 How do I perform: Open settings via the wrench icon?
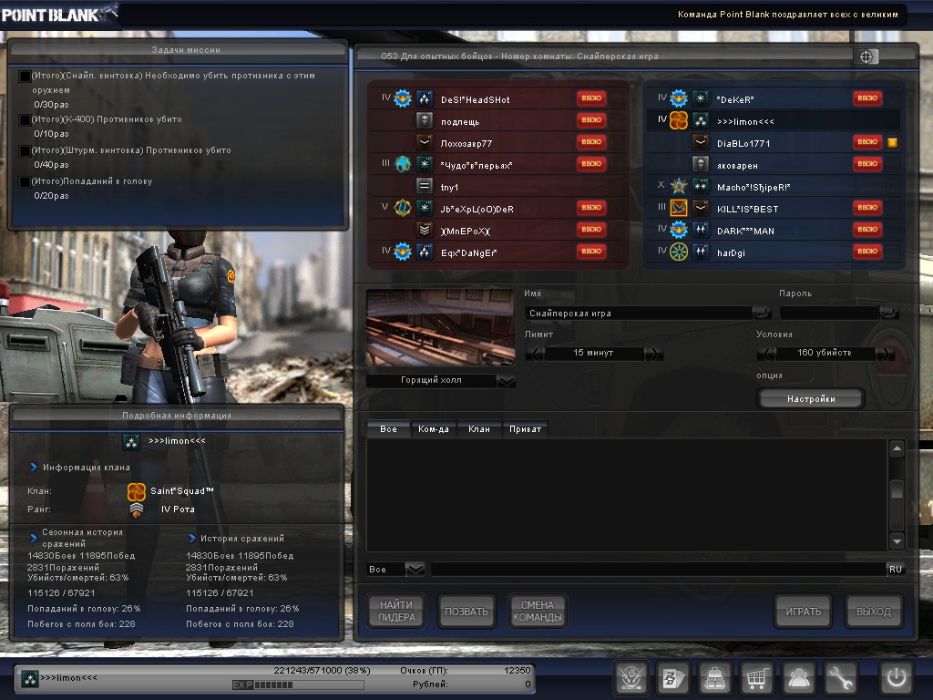841,678
